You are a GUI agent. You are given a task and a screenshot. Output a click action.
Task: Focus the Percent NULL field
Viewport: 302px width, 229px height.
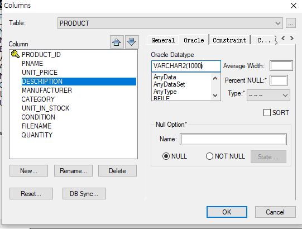pyautogui.click(x=279, y=80)
